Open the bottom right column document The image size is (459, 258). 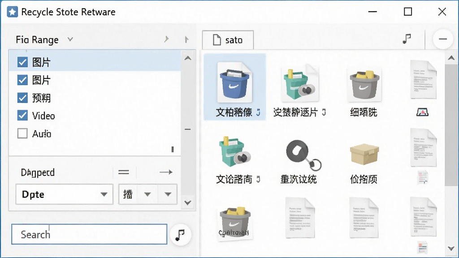pyautogui.click(x=423, y=217)
